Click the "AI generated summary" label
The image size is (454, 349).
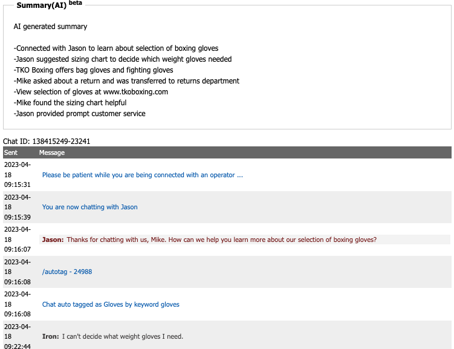click(x=50, y=27)
